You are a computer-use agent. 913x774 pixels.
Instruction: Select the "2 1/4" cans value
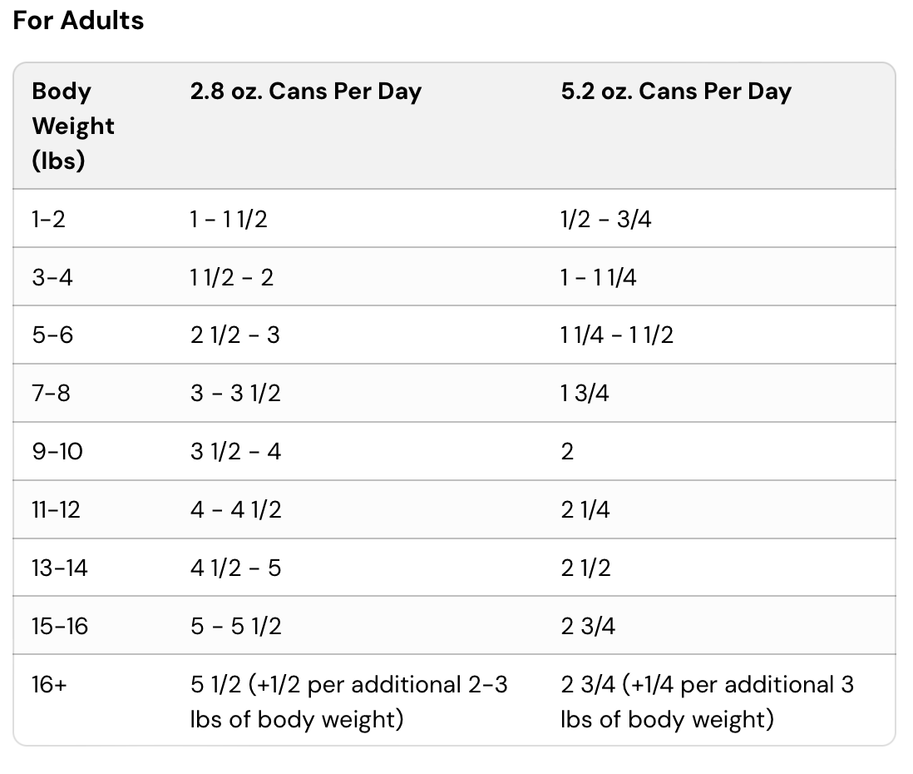[585, 509]
